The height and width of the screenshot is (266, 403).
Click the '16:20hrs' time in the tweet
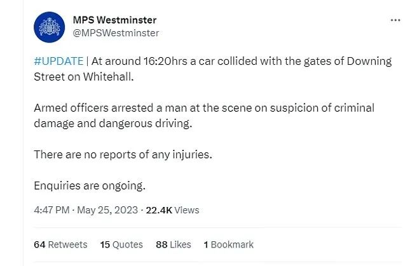165,62
